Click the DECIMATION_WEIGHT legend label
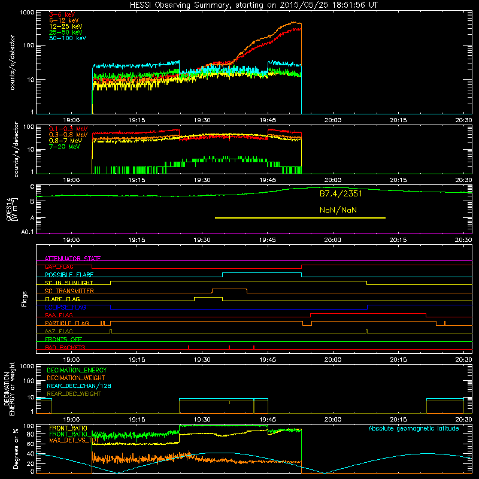479x479 pixels. tap(76, 378)
